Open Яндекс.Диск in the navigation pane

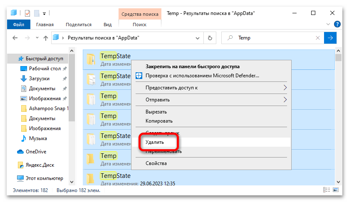40,165
